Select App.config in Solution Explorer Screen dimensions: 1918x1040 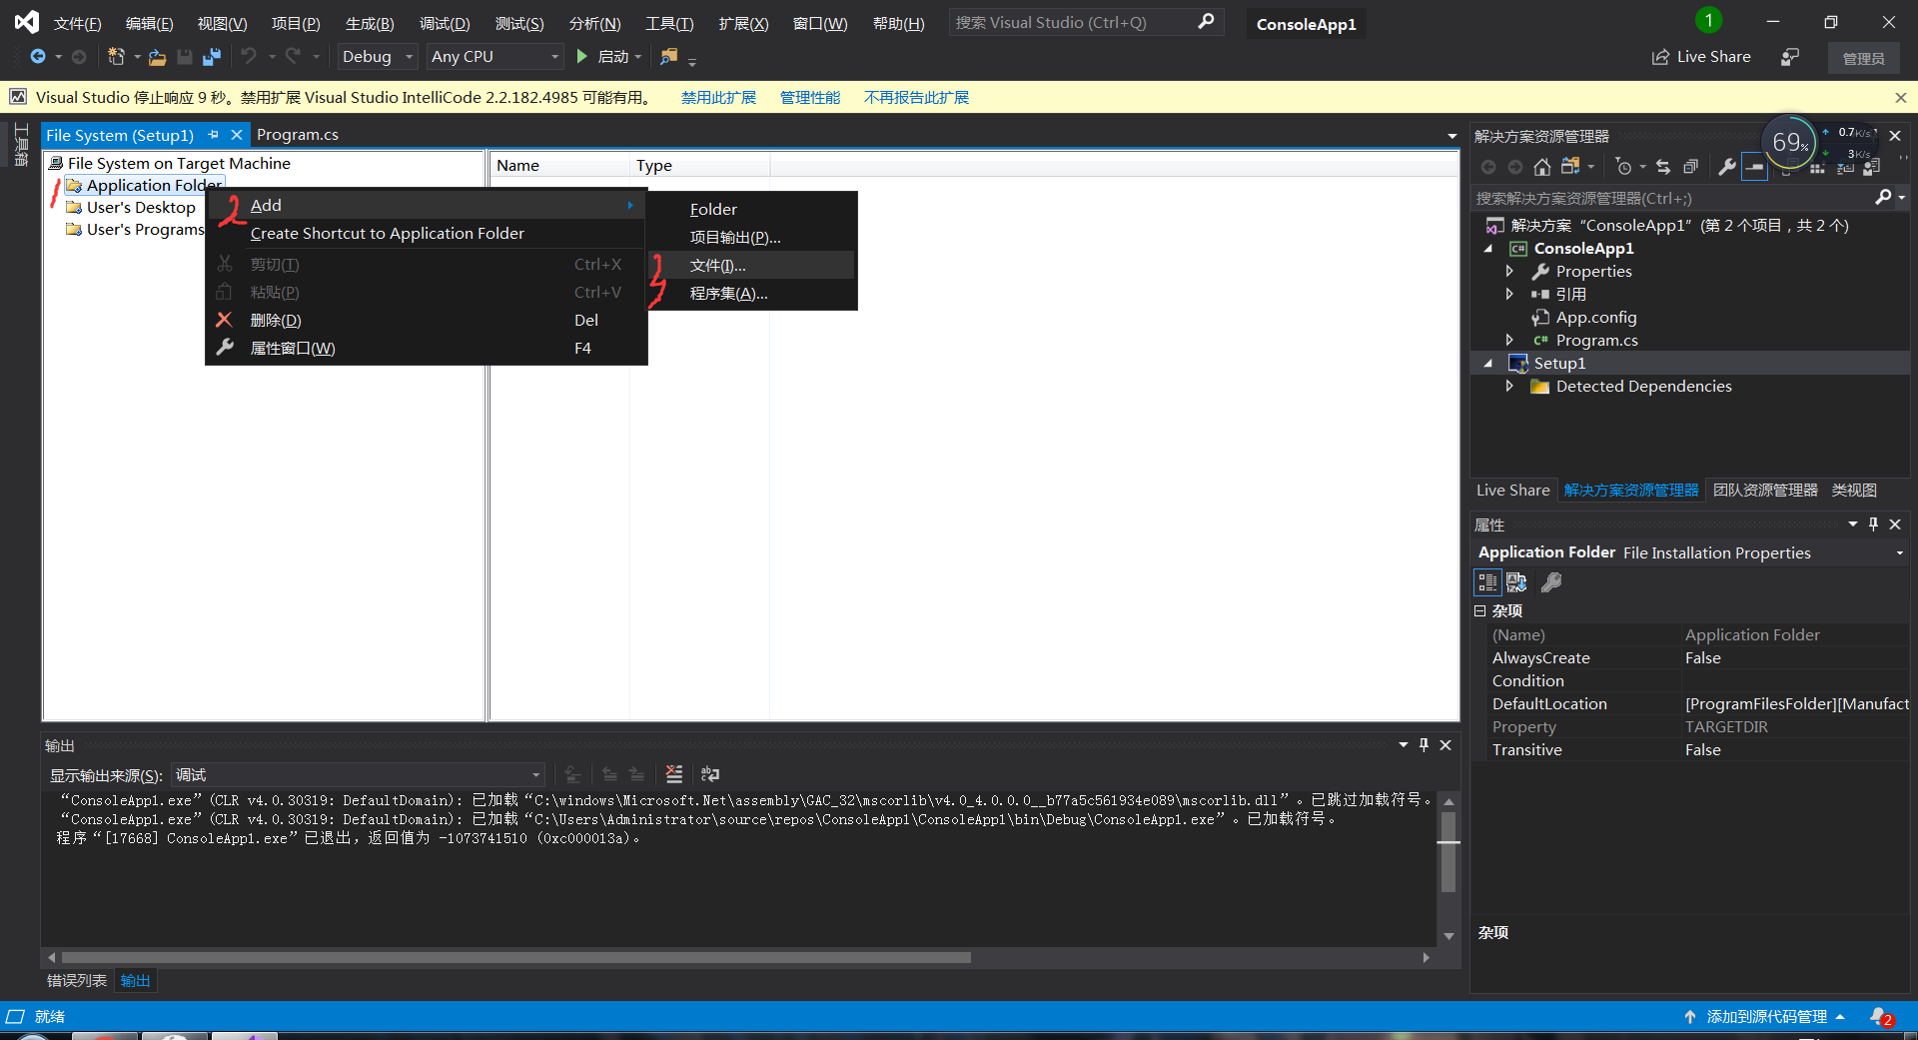1595,318
